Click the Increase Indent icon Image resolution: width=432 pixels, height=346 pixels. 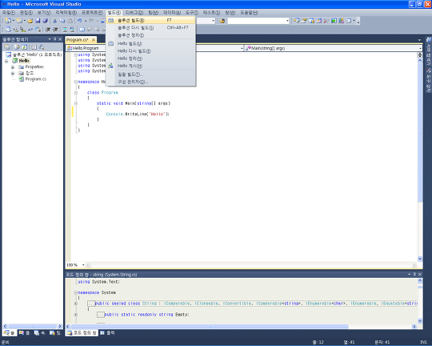[55, 30]
